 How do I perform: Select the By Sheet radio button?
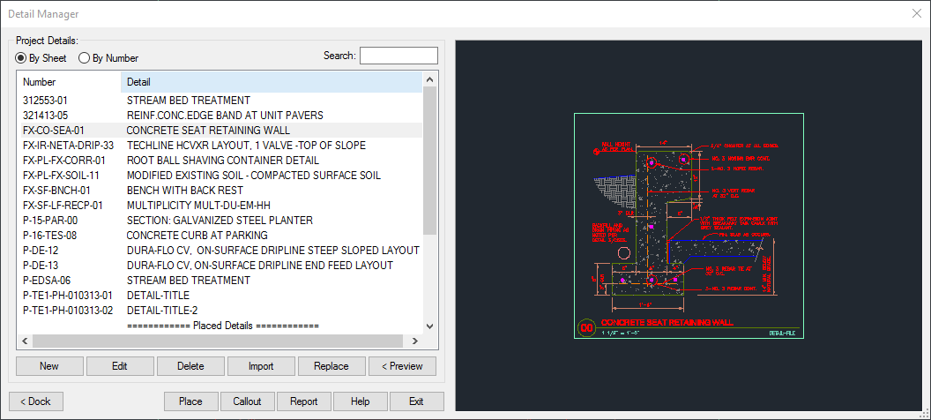[x=22, y=58]
